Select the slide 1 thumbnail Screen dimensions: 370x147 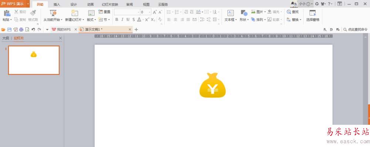click(34, 60)
